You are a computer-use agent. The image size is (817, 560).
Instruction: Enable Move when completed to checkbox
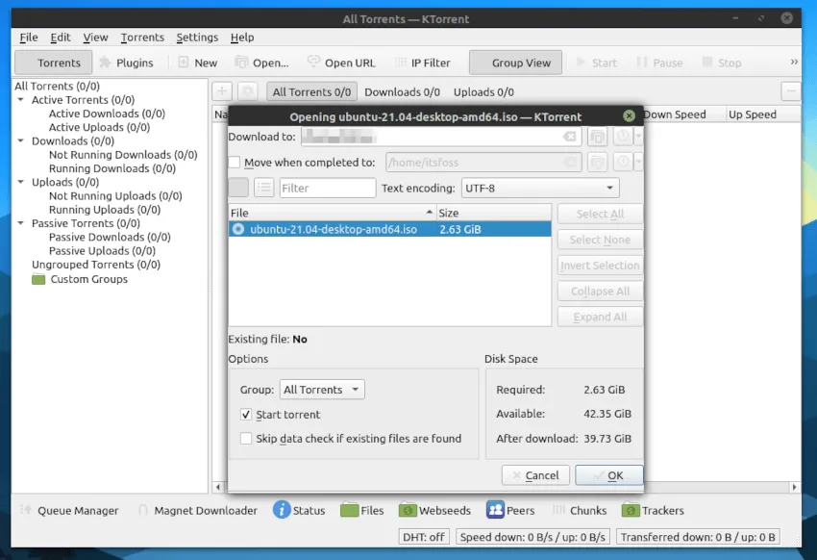[x=235, y=163]
